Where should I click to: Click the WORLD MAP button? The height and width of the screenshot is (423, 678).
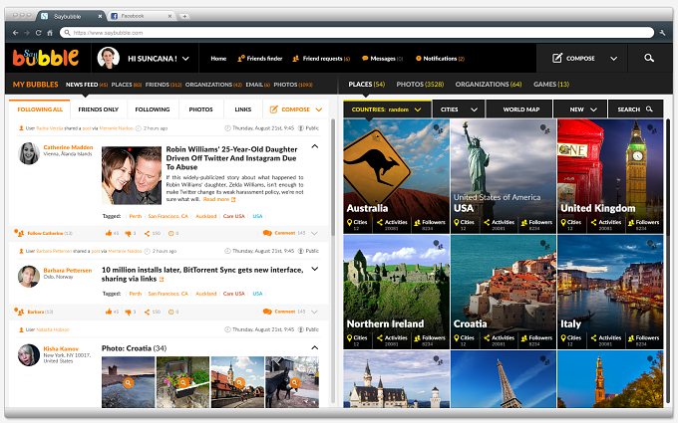pos(520,109)
